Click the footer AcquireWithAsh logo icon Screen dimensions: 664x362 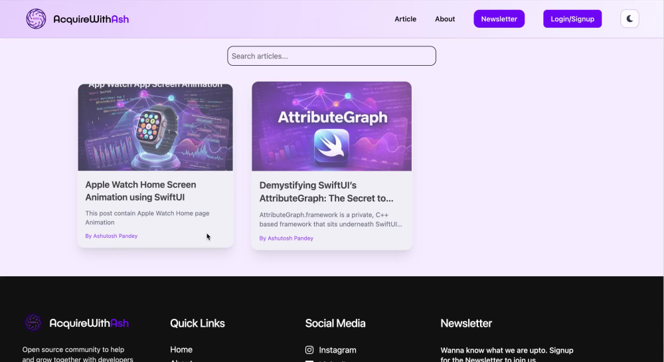[x=33, y=323]
